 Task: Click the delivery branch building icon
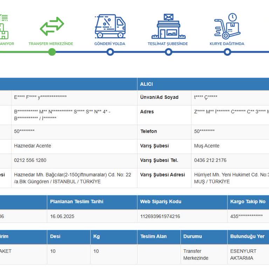pyautogui.click(x=168, y=26)
